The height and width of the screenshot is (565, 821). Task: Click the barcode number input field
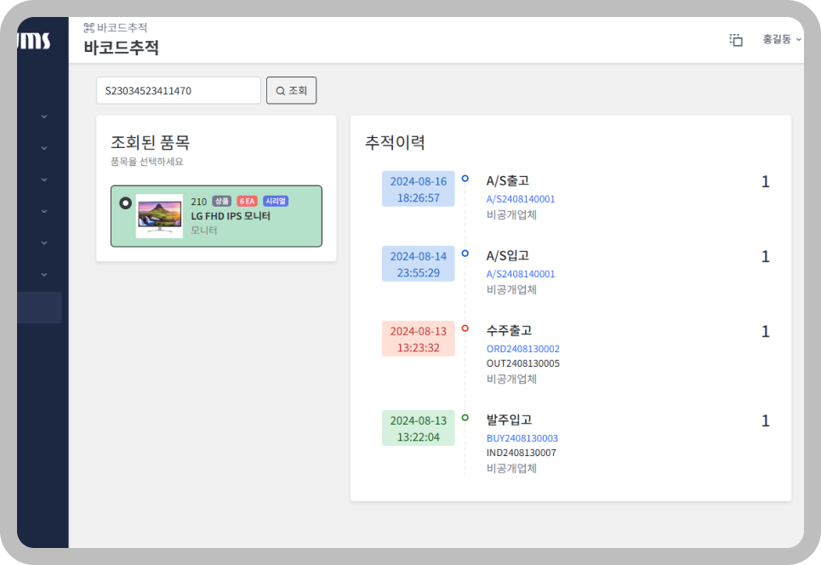click(x=178, y=89)
